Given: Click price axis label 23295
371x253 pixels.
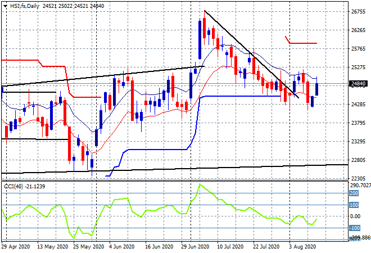Looking at the screenshot, I should 358,142.
